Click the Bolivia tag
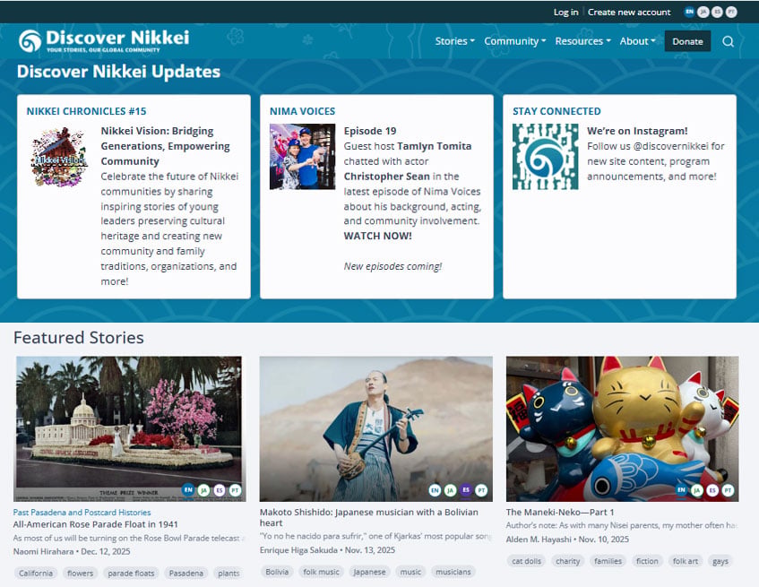Image resolution: width=759 pixels, height=587 pixels. click(x=277, y=572)
